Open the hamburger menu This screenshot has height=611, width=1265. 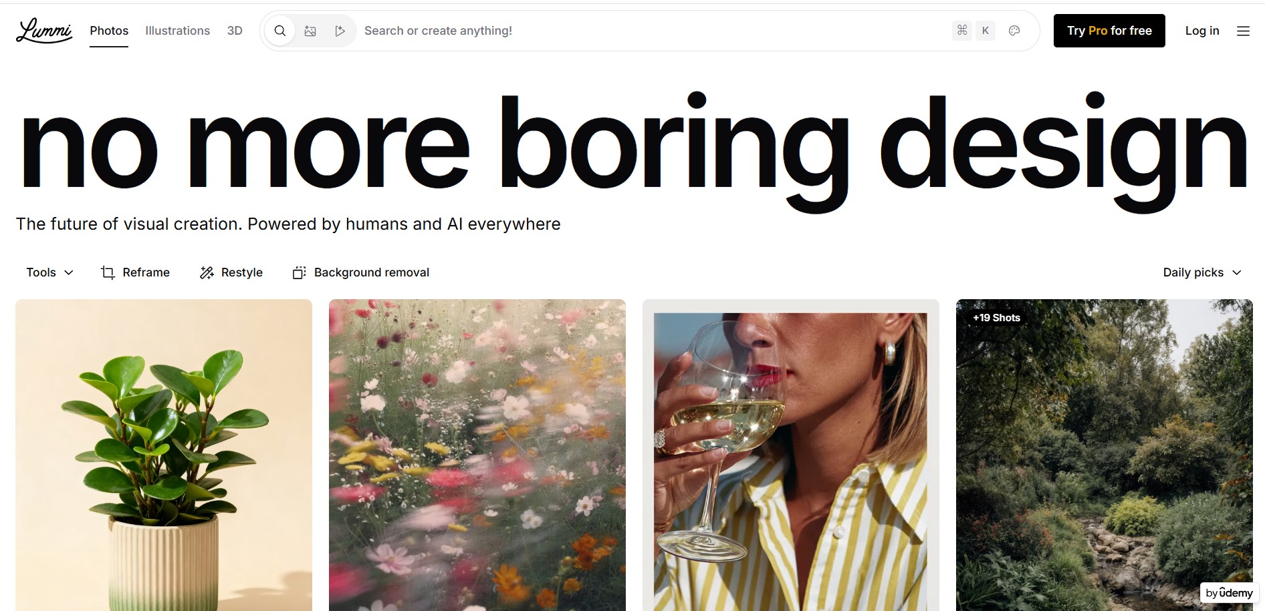pos(1243,31)
